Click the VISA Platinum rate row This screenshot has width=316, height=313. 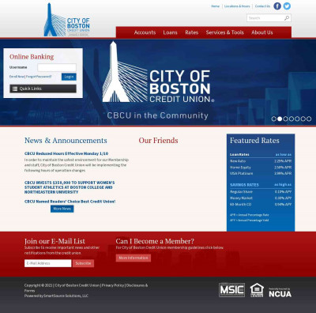(x=261, y=173)
